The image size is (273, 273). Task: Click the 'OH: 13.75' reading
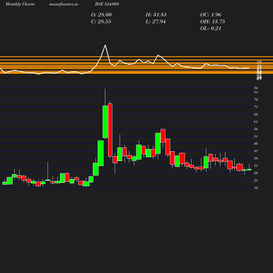(x=212, y=21)
